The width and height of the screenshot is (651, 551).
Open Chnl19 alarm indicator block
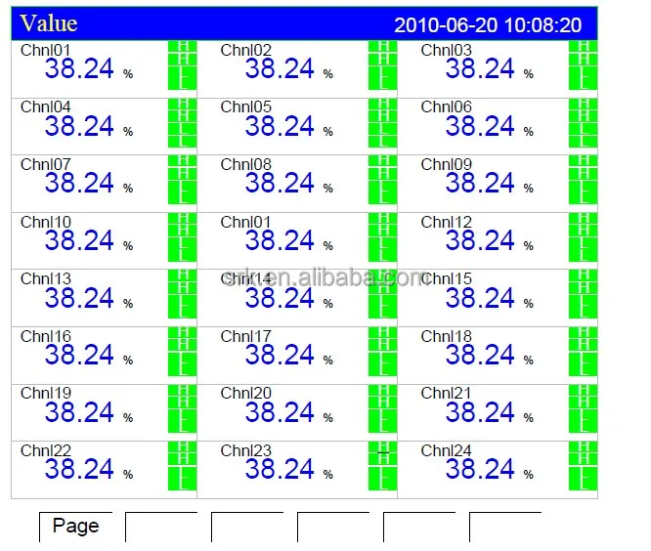click(182, 409)
